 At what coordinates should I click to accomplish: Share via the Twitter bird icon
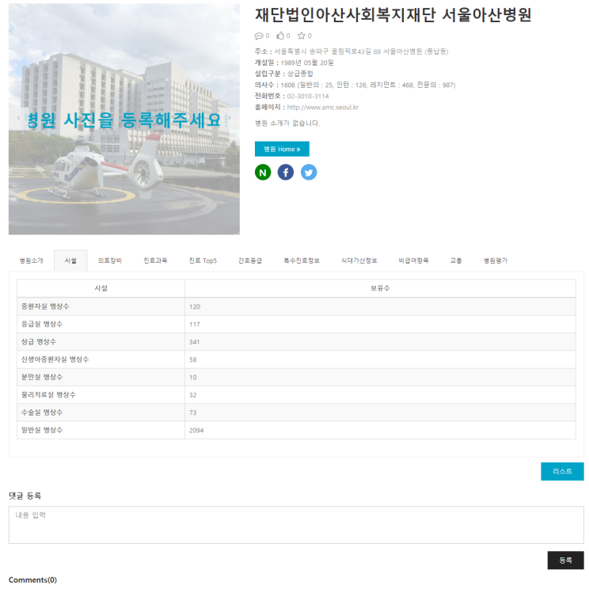[309, 173]
